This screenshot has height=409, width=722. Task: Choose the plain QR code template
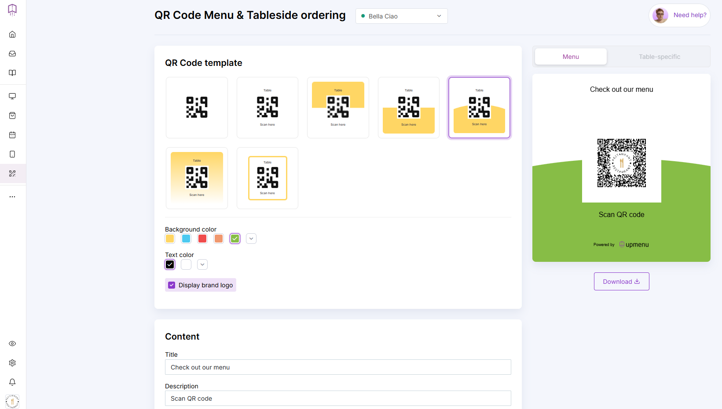click(197, 108)
